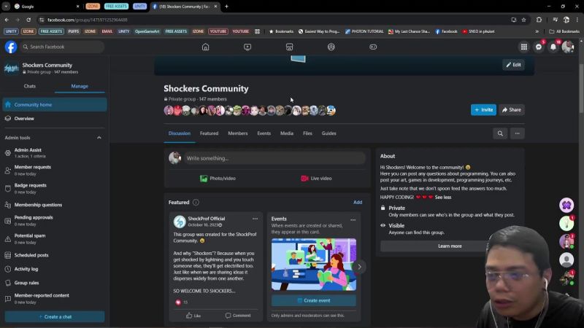Open the Guides tab

329,133
